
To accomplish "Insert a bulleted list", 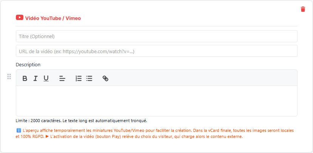I will (x=89, y=78).
